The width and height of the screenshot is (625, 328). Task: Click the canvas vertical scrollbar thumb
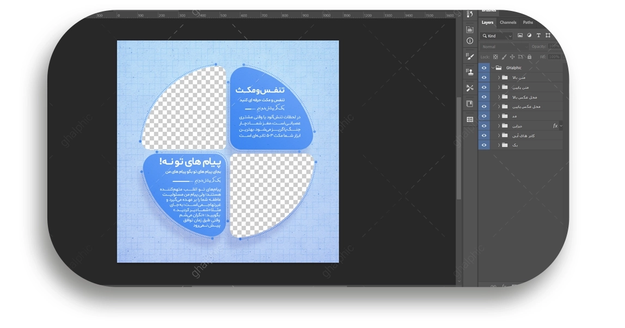pos(459,148)
